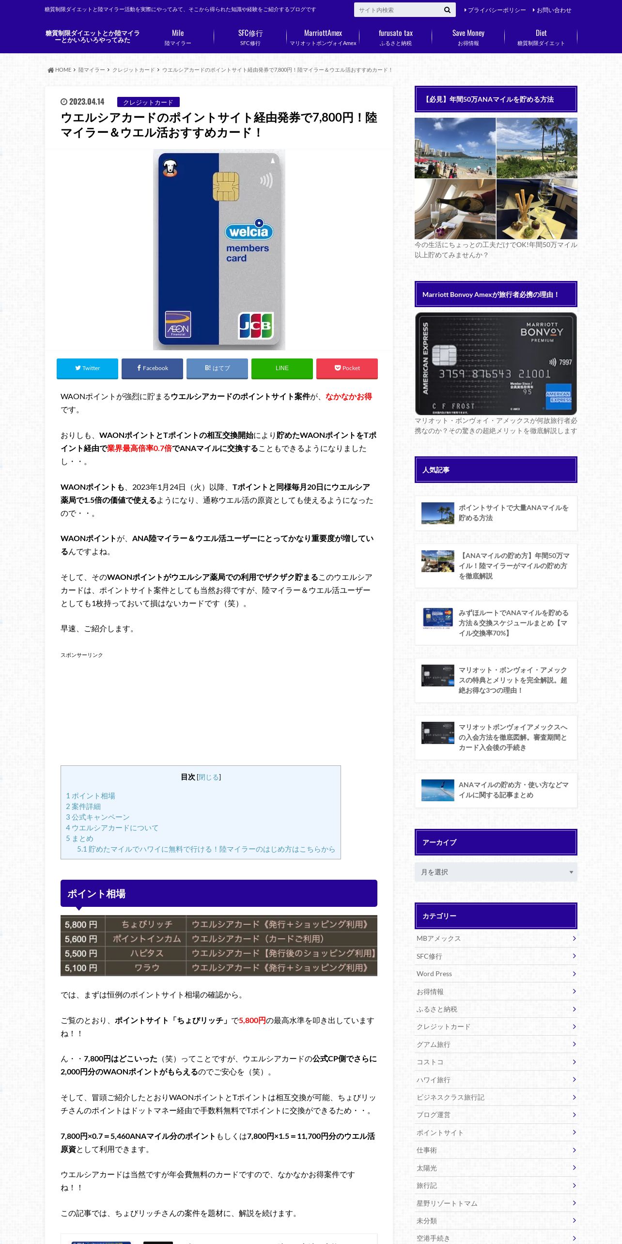Image resolution: width=622 pixels, height=1244 pixels.
Task: Jump to section 1 ポイント相場
Action: coord(91,796)
